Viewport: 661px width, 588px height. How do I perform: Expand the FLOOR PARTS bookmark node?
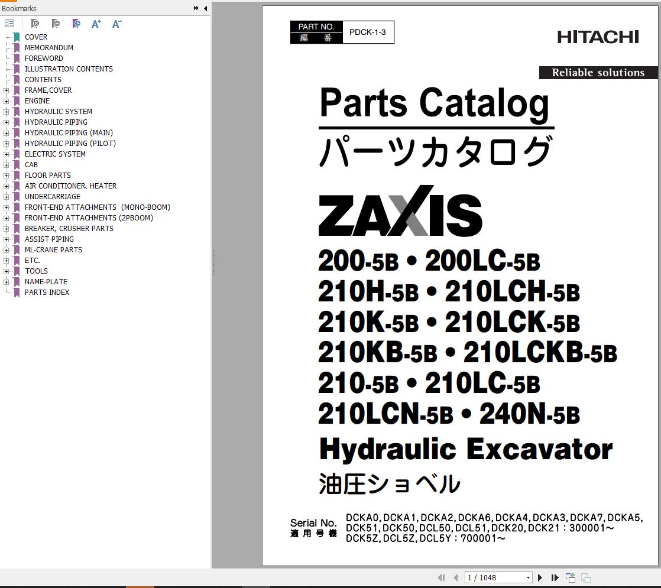[x=6, y=176]
